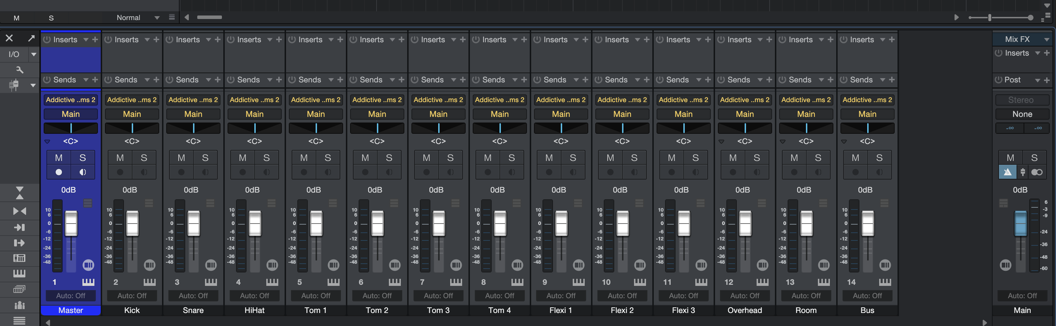
Task: Click the scroll-left arrow below the console
Action: (48, 322)
